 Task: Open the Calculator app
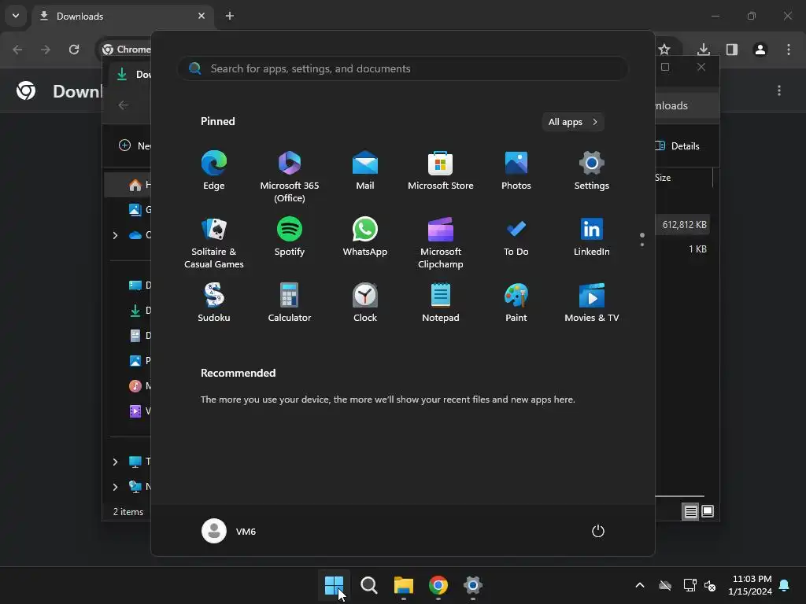(290, 303)
